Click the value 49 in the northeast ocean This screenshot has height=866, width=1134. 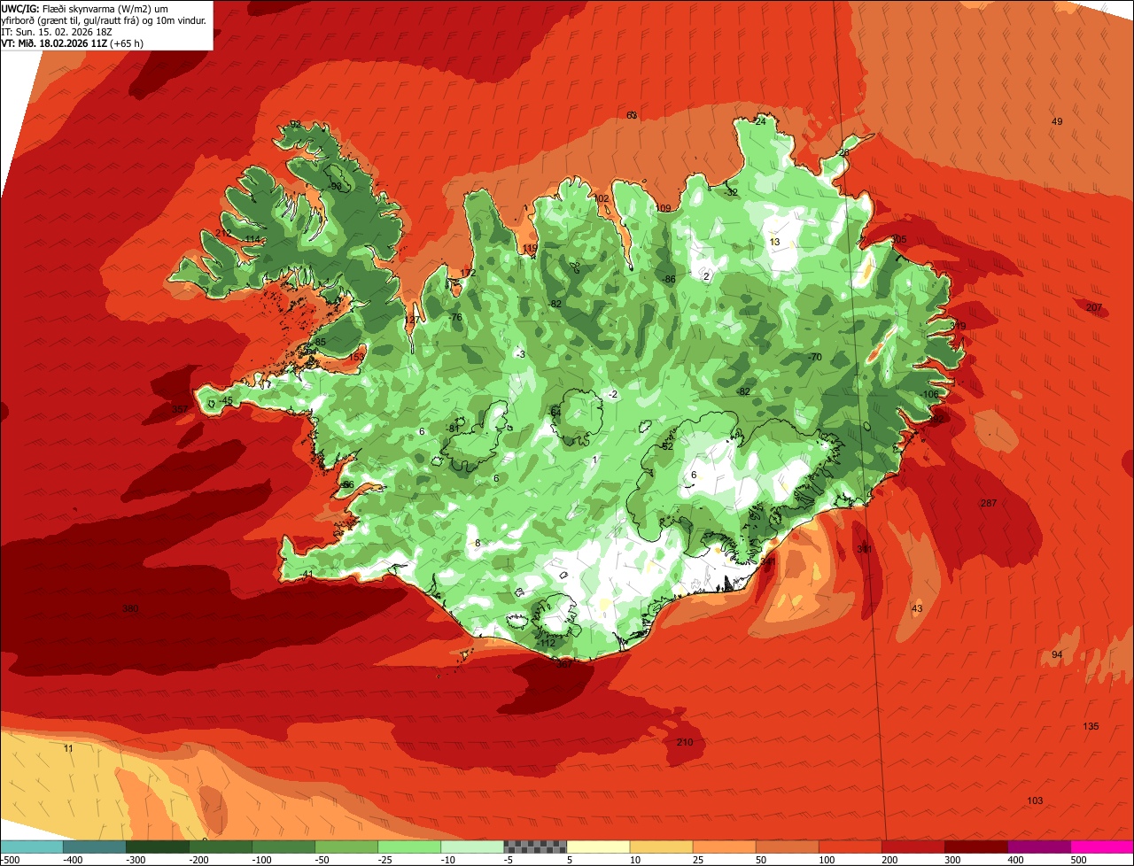pos(1056,121)
